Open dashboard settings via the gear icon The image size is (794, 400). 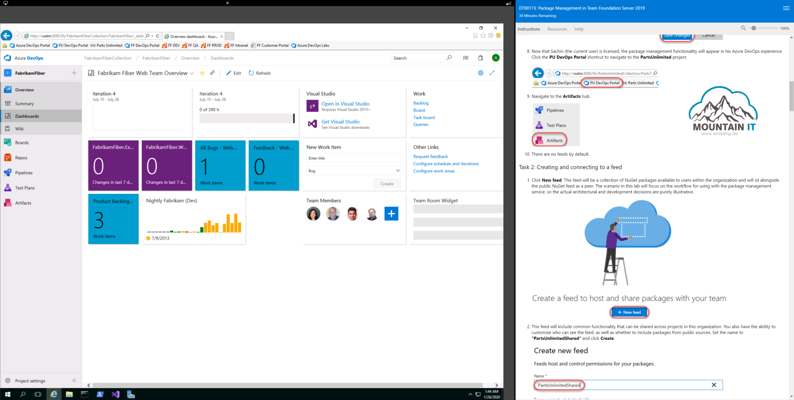coord(481,72)
